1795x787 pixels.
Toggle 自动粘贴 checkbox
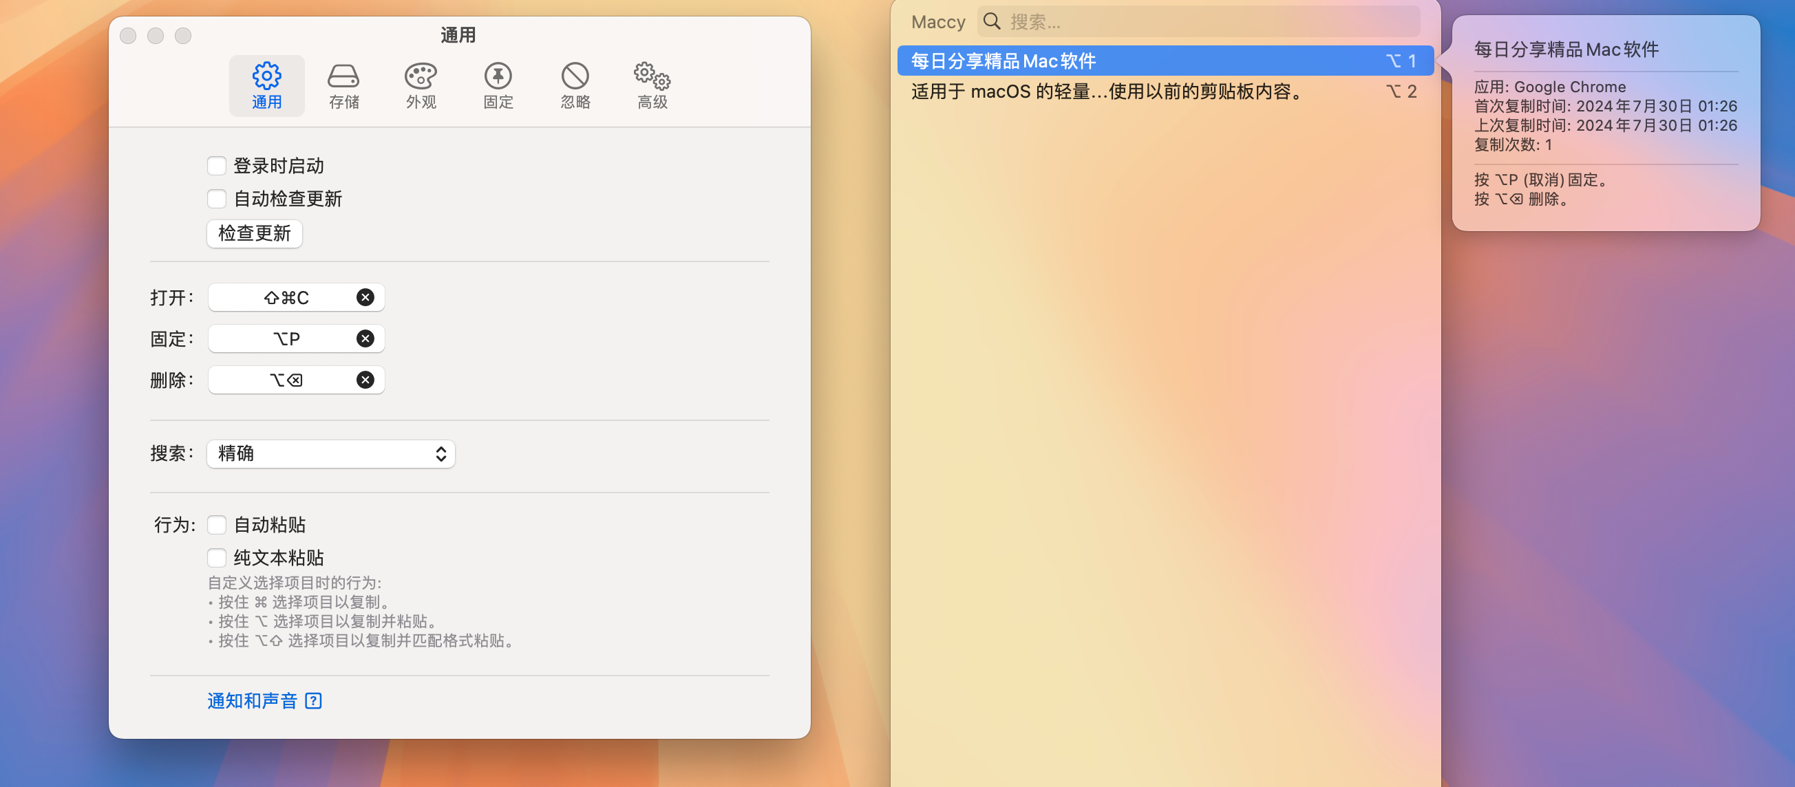point(217,524)
